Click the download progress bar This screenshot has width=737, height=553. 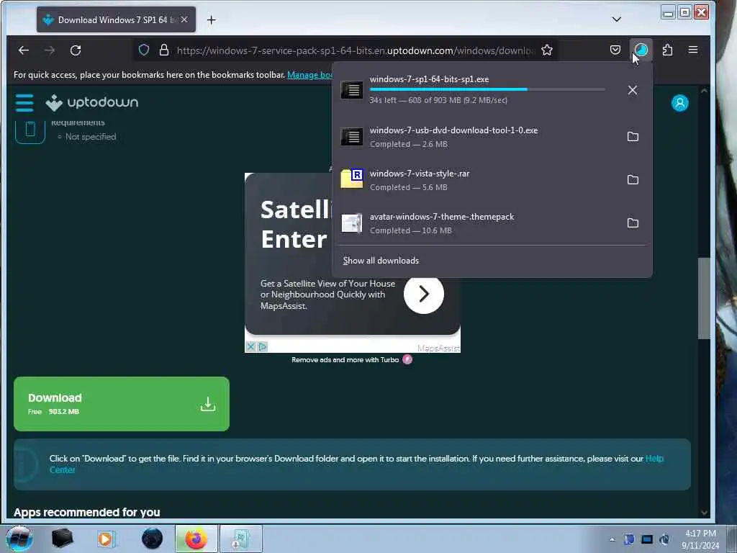tap(487, 89)
